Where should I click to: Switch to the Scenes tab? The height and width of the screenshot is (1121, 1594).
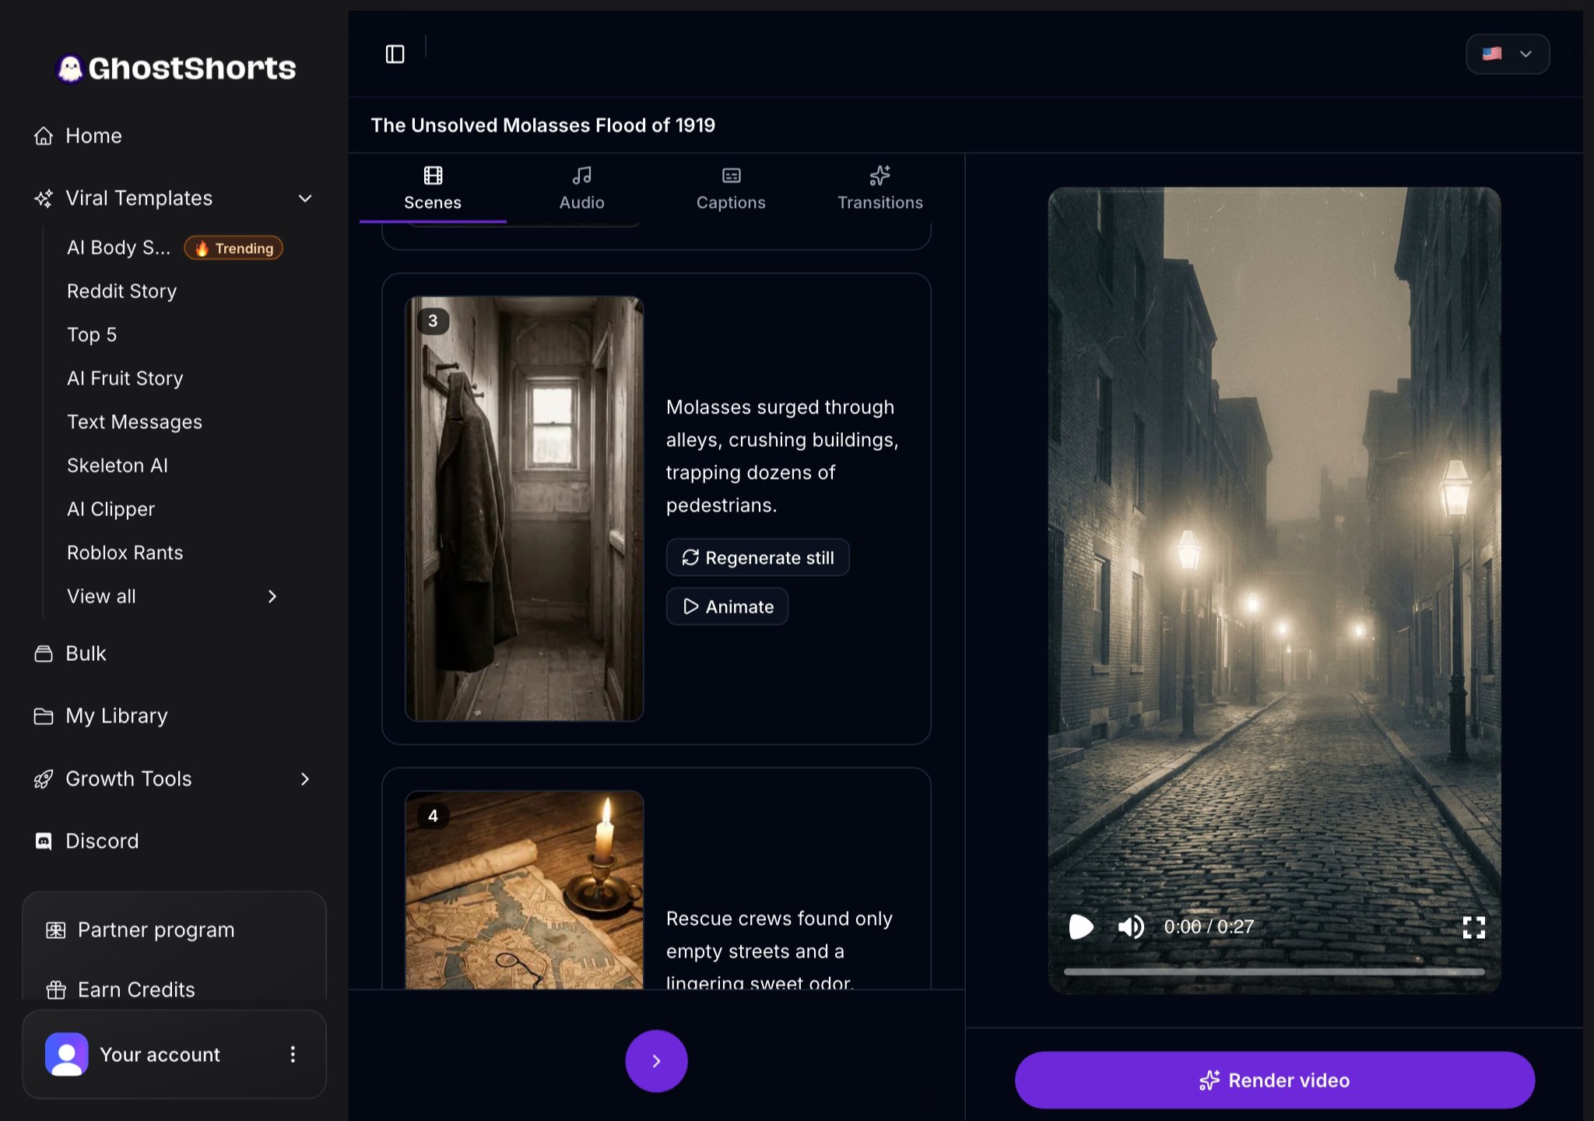[433, 188]
